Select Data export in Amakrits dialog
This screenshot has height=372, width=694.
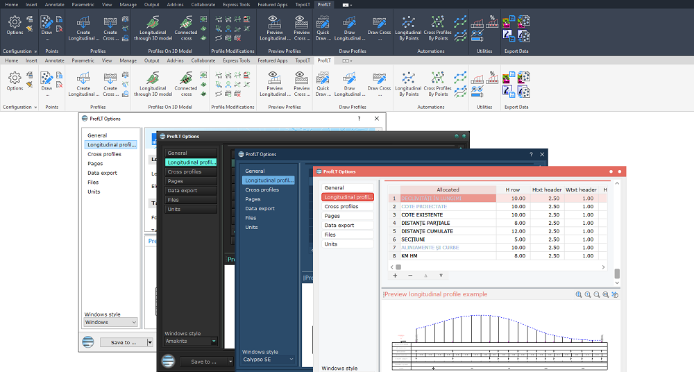point(191,190)
